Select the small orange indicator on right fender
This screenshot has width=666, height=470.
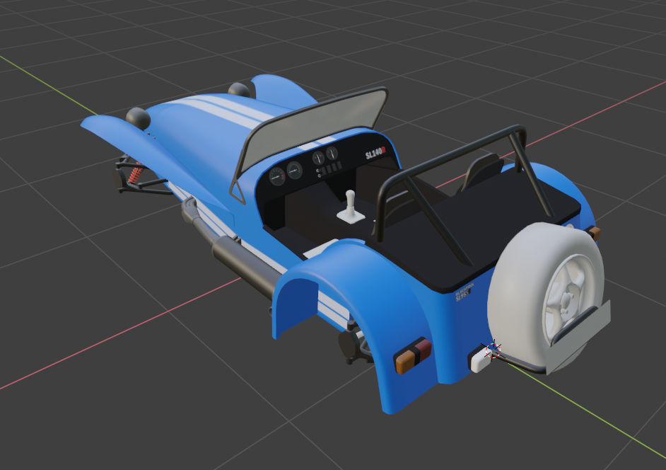(x=594, y=234)
